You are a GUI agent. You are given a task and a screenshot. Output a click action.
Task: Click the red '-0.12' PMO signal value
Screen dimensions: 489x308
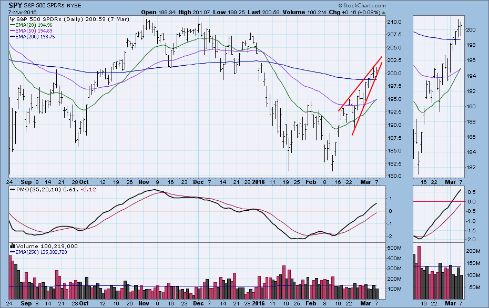(x=88, y=190)
